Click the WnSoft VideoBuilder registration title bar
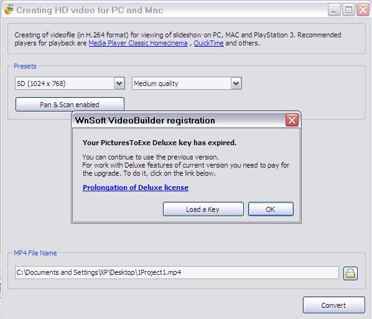The width and height of the screenshot is (372, 319). click(x=179, y=120)
